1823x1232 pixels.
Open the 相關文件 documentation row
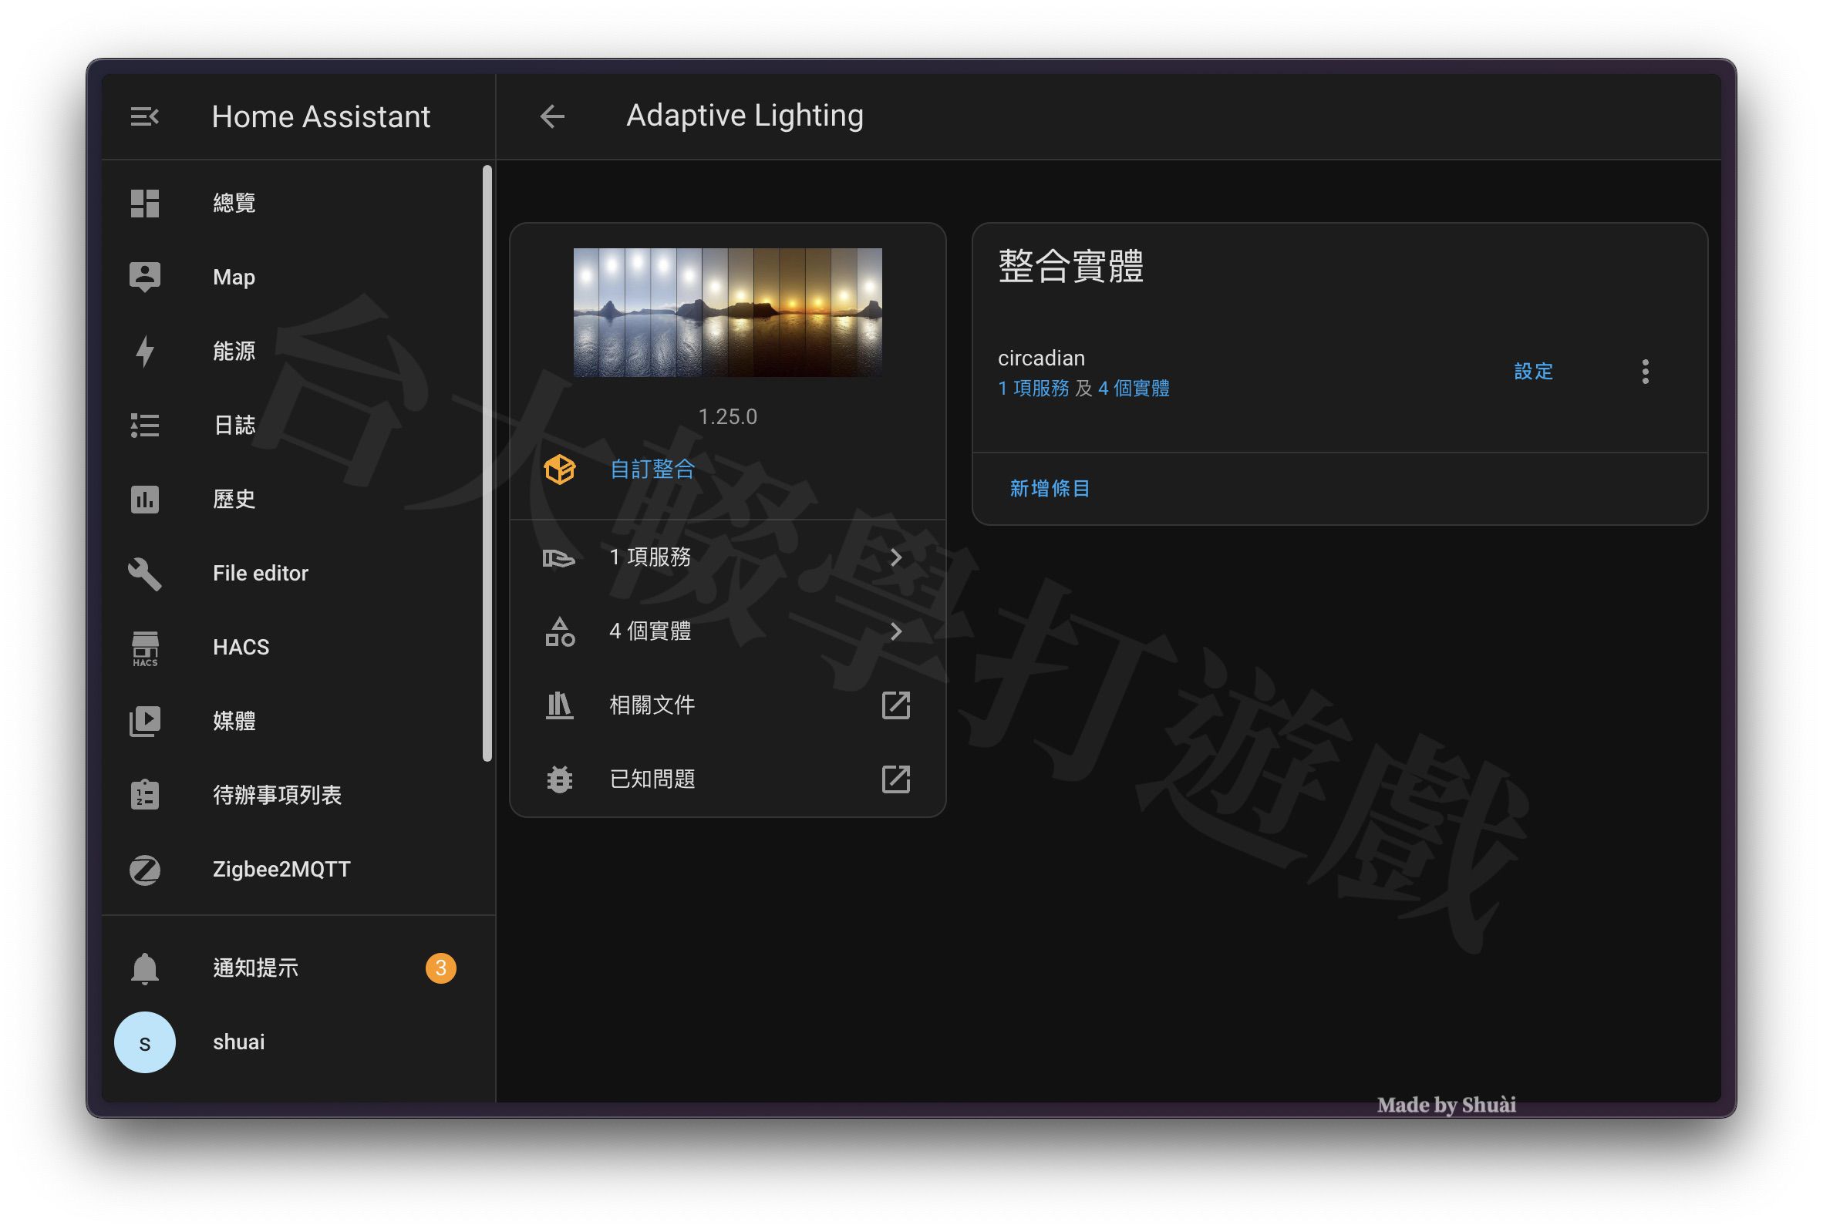(727, 705)
